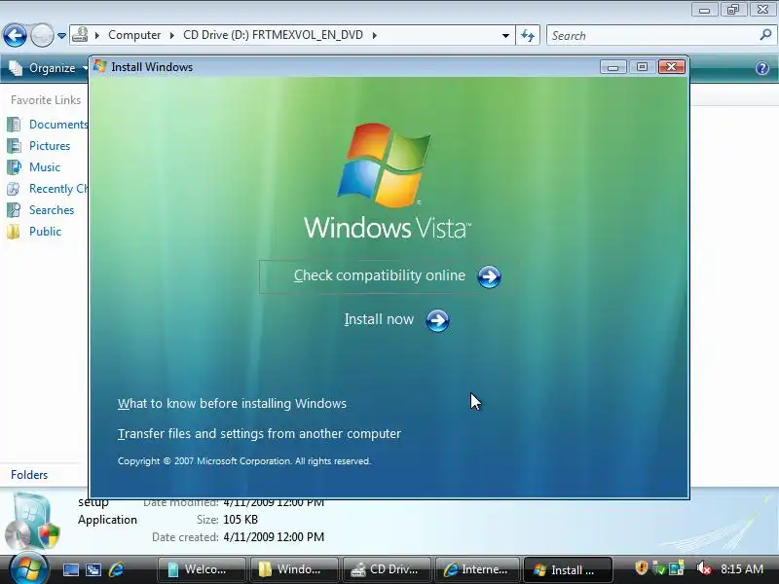This screenshot has height=584, width=779.
Task: Open Searches in Favorite Links
Action: (52, 210)
